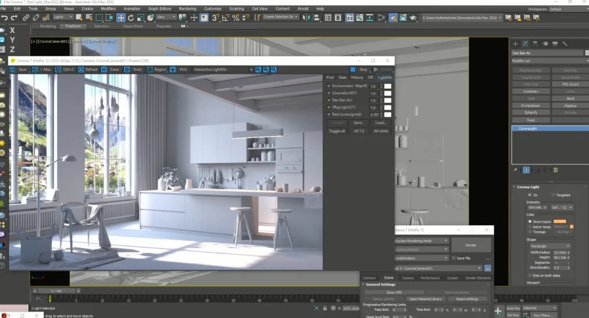Enable Emit on both sides checkbox

[x=530, y=276]
